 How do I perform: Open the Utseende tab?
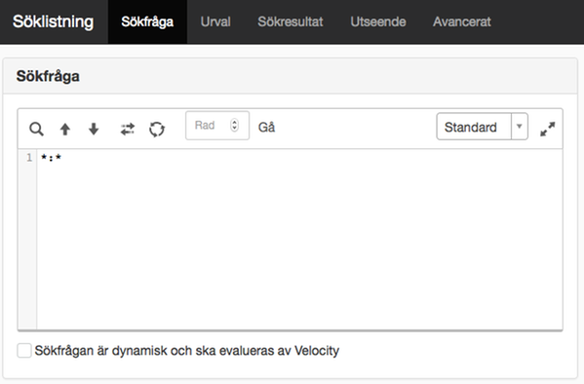[378, 22]
